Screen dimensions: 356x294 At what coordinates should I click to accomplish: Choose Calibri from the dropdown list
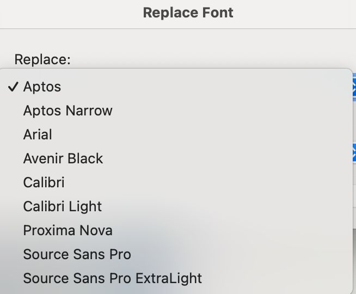tap(44, 182)
